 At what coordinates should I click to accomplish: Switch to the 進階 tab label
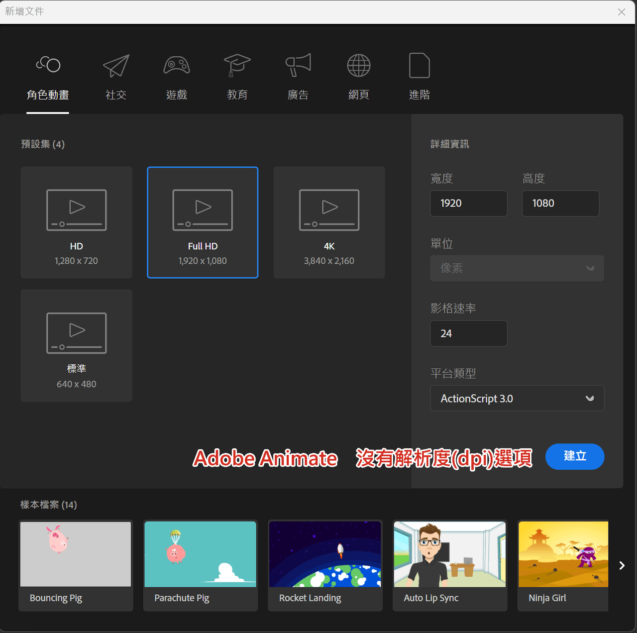coord(420,95)
